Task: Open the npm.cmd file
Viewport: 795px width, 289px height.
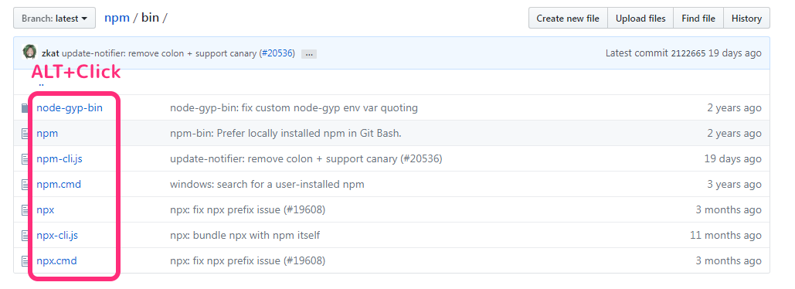Action: tap(59, 184)
